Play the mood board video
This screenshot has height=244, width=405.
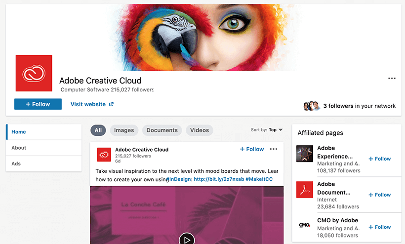point(187,240)
